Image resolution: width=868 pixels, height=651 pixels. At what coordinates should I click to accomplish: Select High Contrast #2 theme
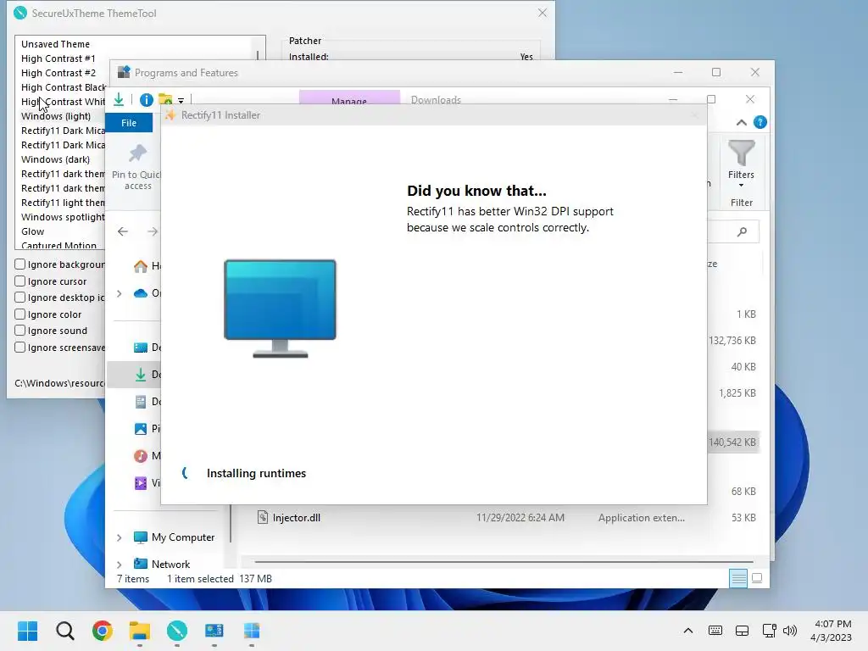(x=58, y=73)
